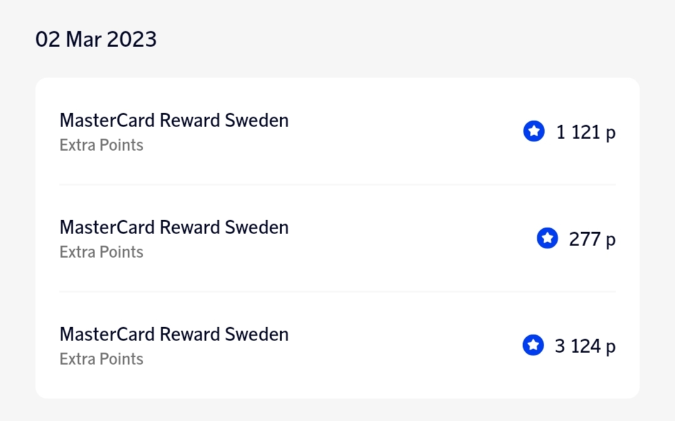Viewport: 675px width, 421px height.
Task: Click Extra Points label in second entry
Action: [x=101, y=252]
